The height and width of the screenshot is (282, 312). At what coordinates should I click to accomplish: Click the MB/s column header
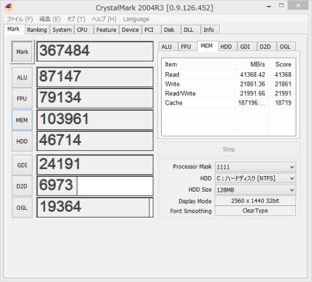click(252, 64)
